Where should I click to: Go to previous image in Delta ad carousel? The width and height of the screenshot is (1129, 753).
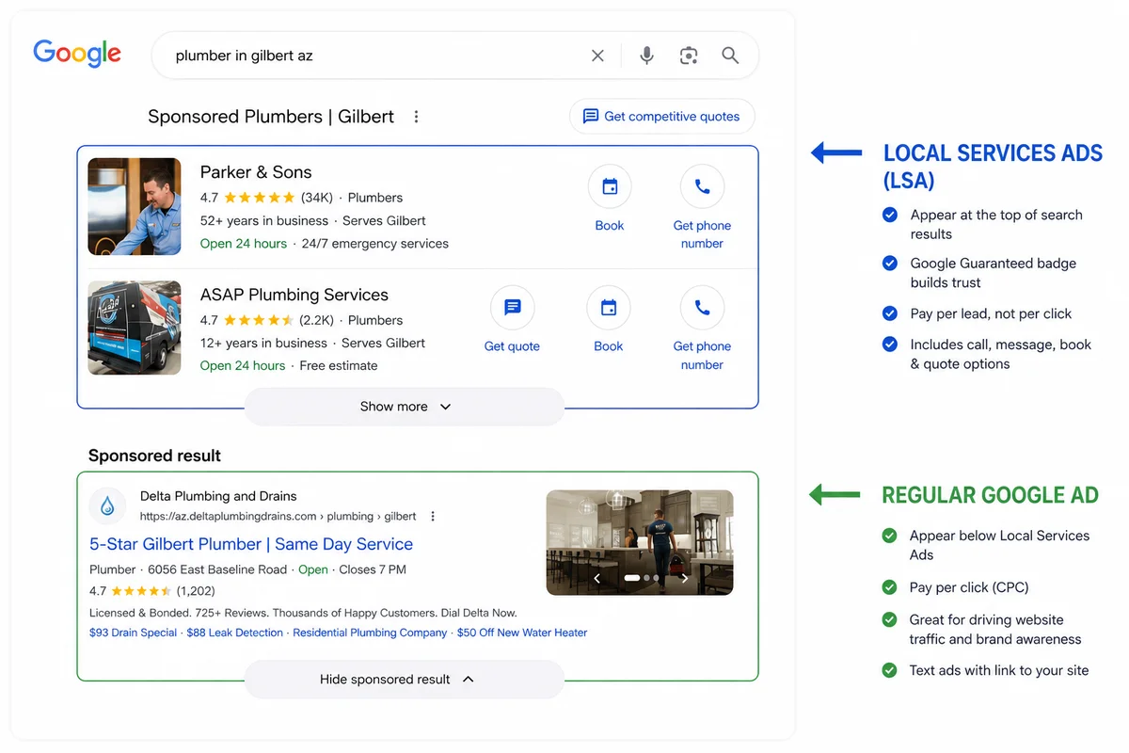(x=596, y=578)
